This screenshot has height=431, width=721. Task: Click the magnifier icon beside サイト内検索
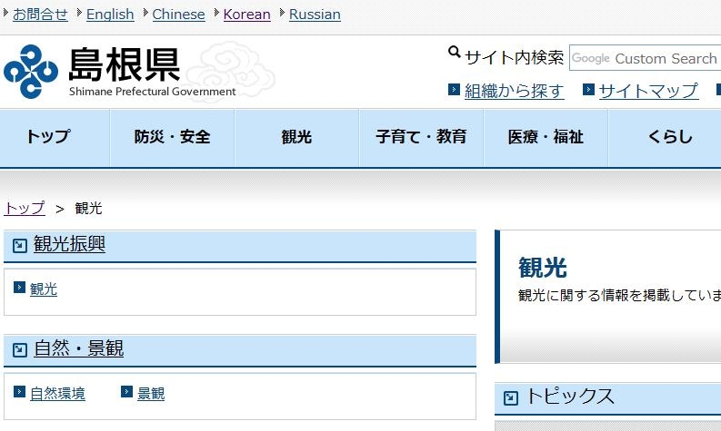tap(455, 53)
